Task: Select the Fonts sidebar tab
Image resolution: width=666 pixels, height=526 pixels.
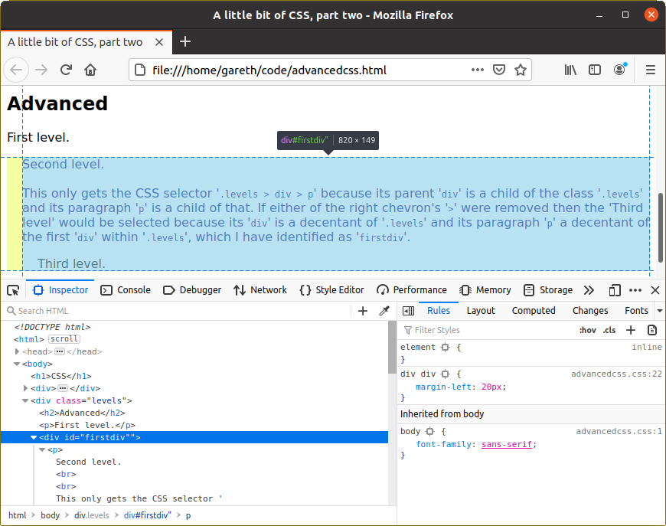Action: [636, 311]
